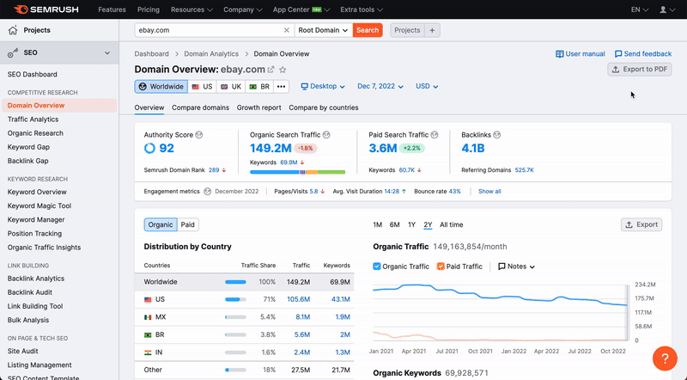This screenshot has width=687, height=380.
Task: Open the EN language dropdown
Action: [640, 9]
